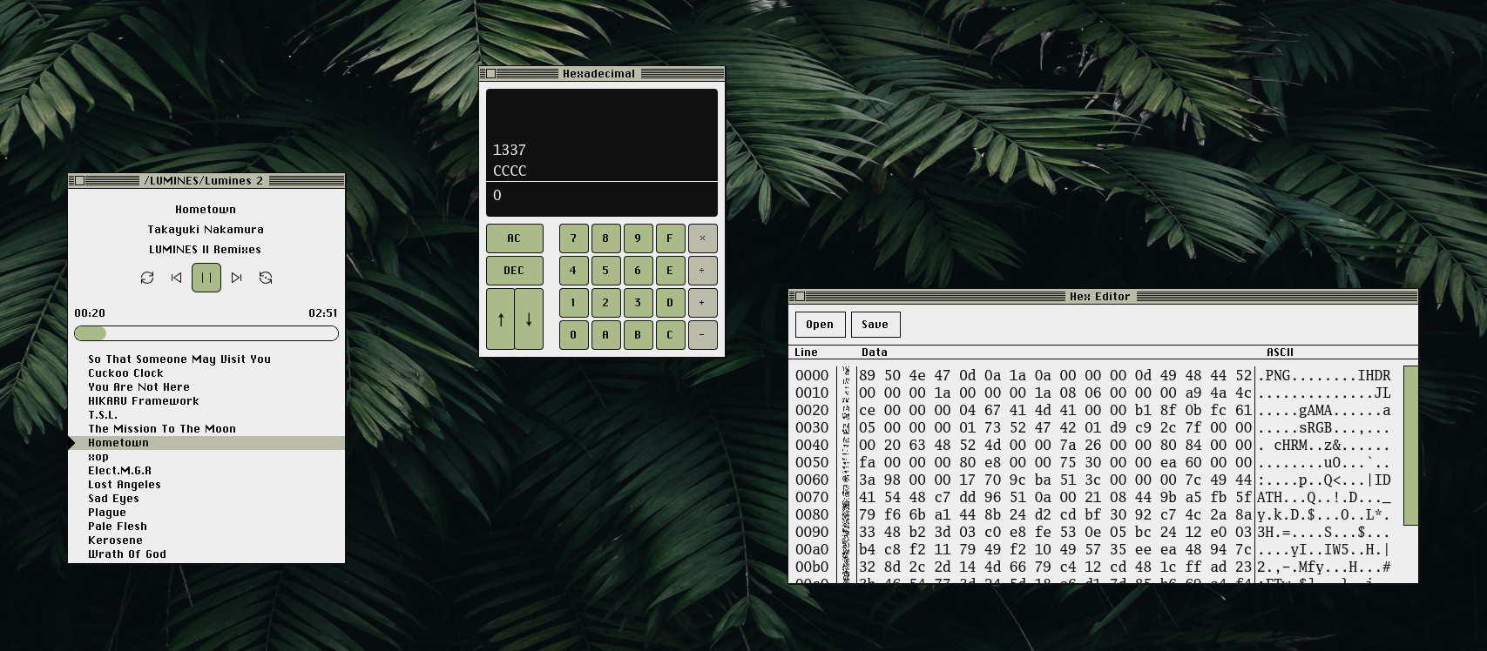1487x651 pixels.
Task: Click Open in the Hex Editor
Action: click(x=820, y=325)
